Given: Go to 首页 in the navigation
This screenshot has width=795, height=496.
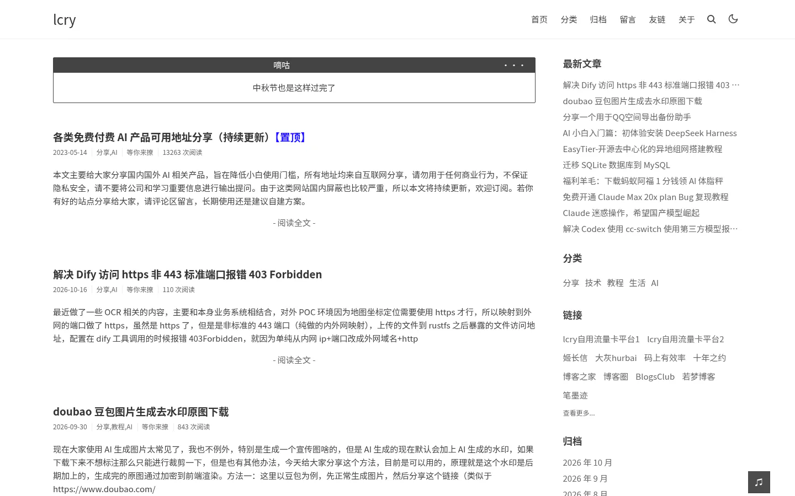Looking at the screenshot, I should click(539, 19).
